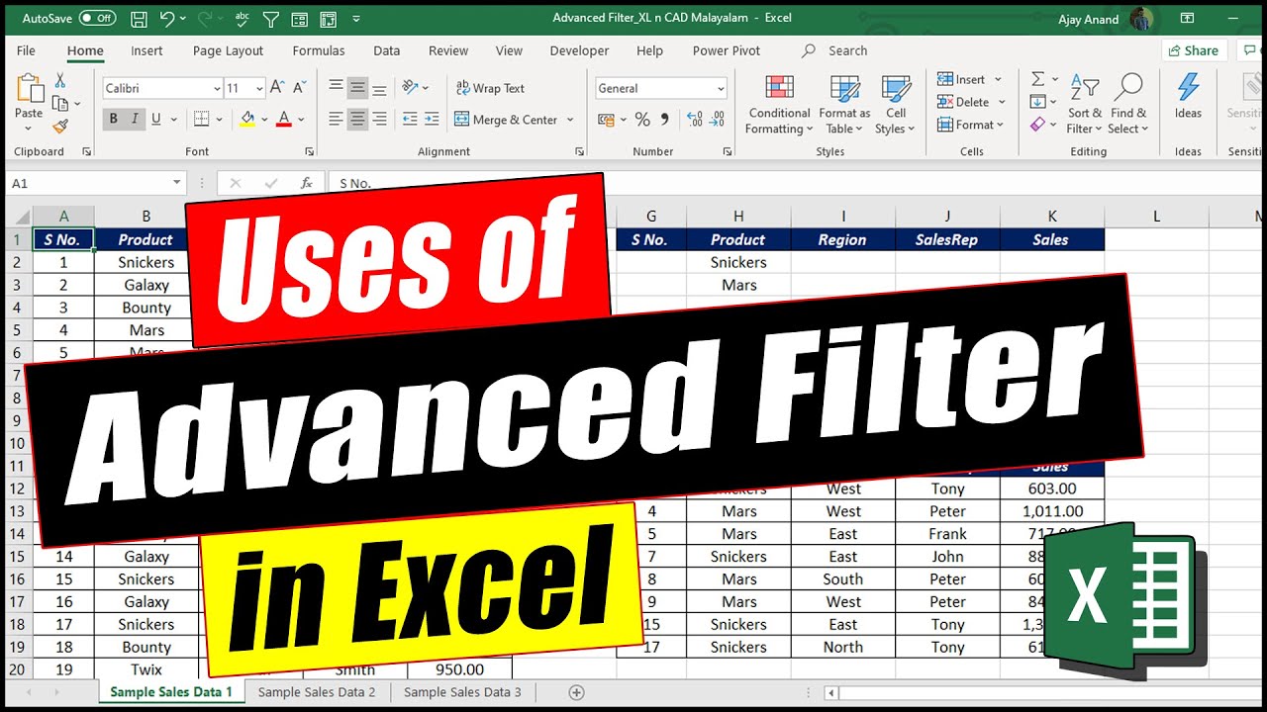The width and height of the screenshot is (1267, 712).
Task: Open the Borders dropdown arrow
Action: [218, 120]
